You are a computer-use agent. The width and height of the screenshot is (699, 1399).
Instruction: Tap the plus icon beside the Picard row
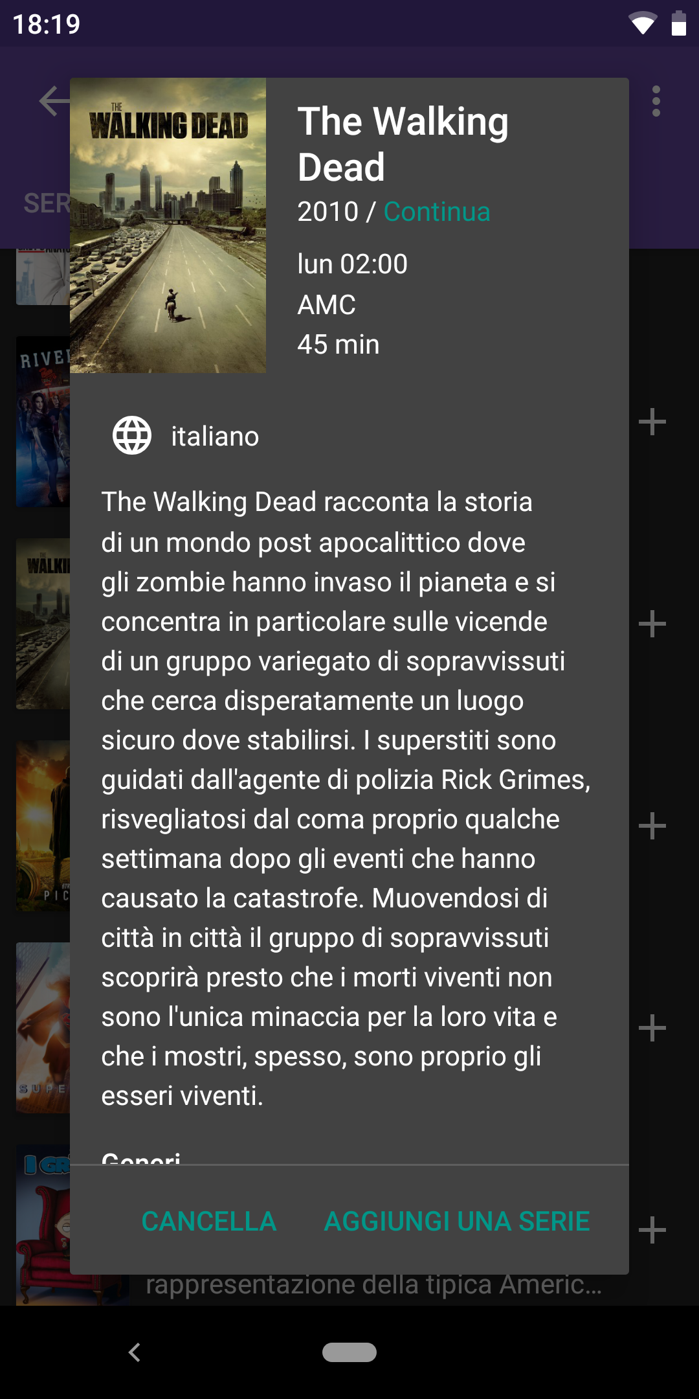click(652, 826)
